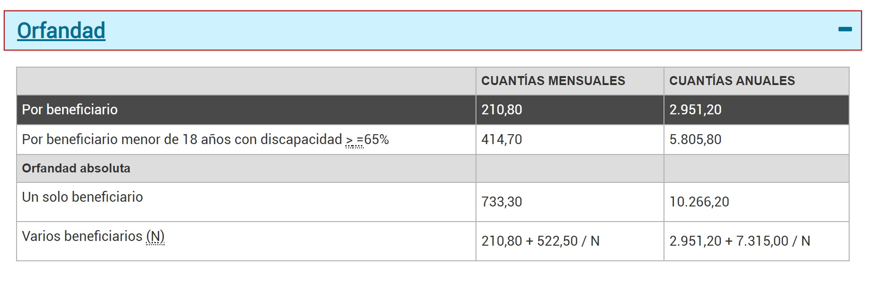
Task: Click the 5.805,80 annual amount cell
Action: click(x=756, y=139)
